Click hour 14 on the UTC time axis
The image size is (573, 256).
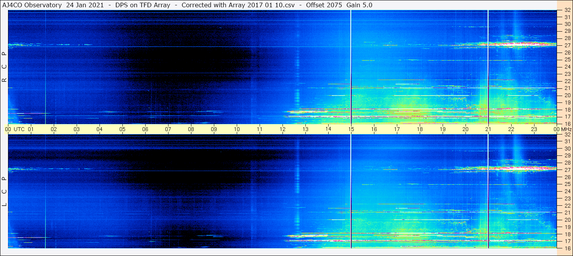point(328,129)
